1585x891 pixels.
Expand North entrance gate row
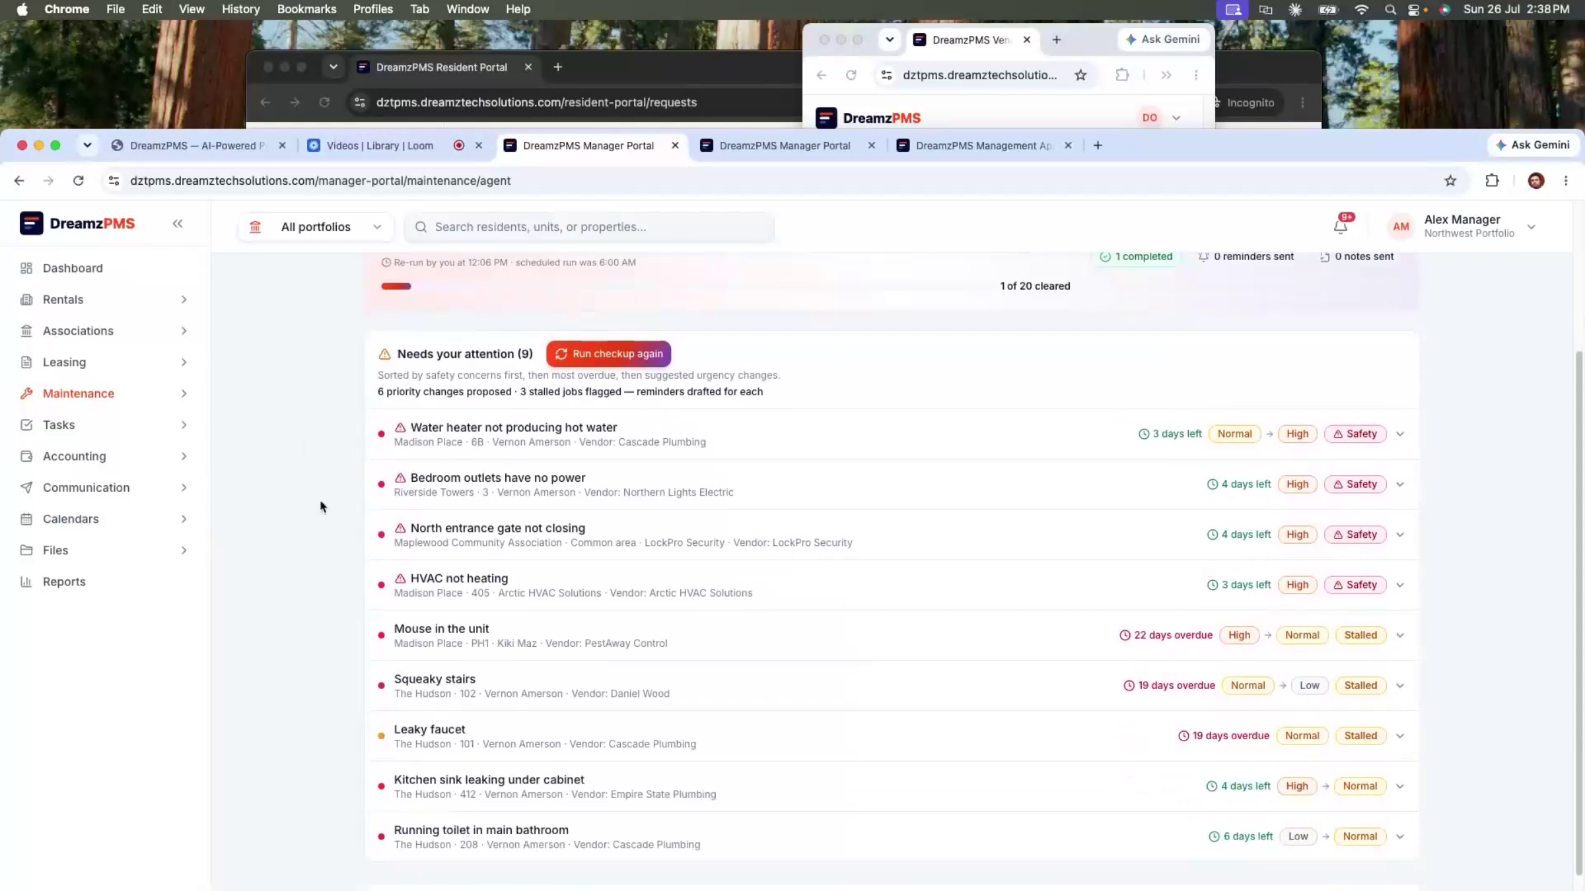1400,535
